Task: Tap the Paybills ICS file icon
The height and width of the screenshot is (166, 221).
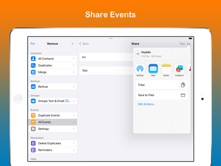Action: 138,54
